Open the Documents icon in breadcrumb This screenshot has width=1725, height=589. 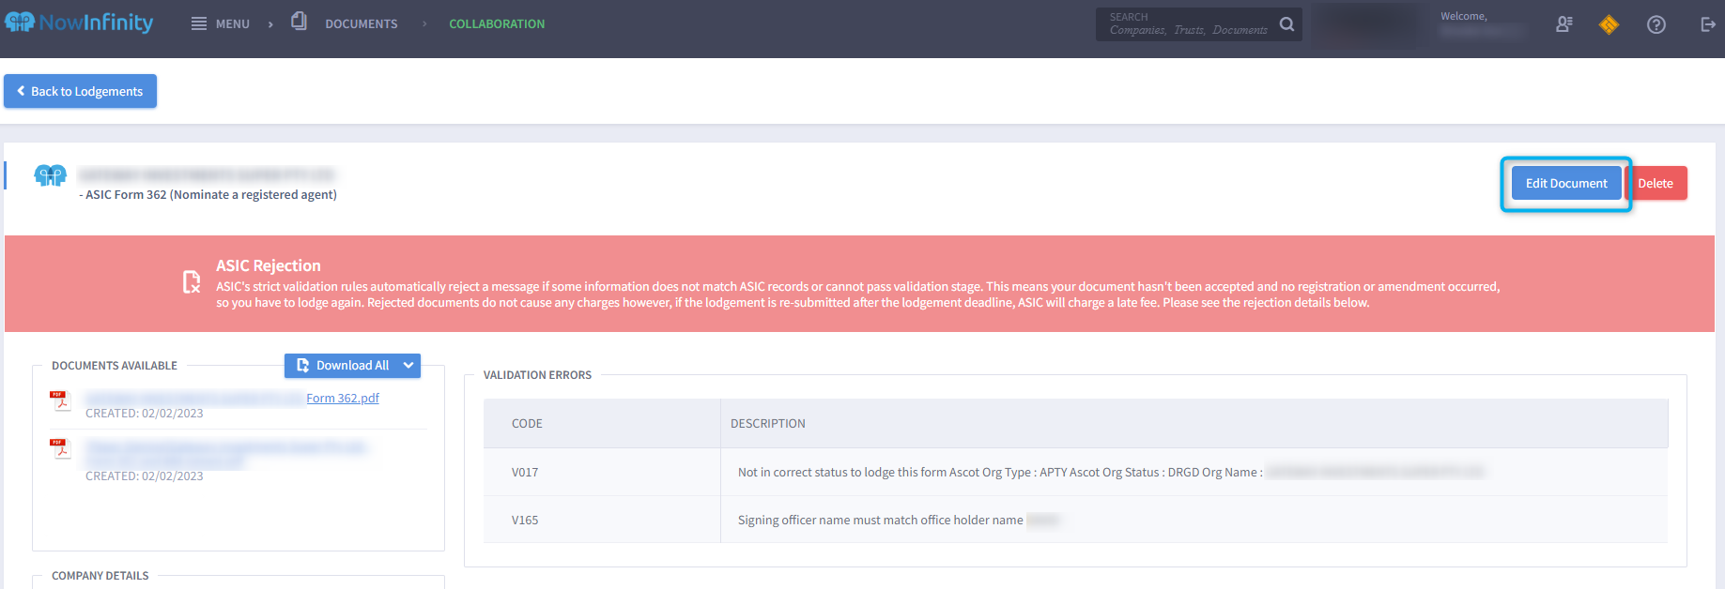(x=299, y=22)
